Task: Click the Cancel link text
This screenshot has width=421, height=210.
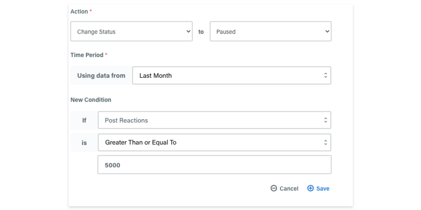Action: [289, 189]
